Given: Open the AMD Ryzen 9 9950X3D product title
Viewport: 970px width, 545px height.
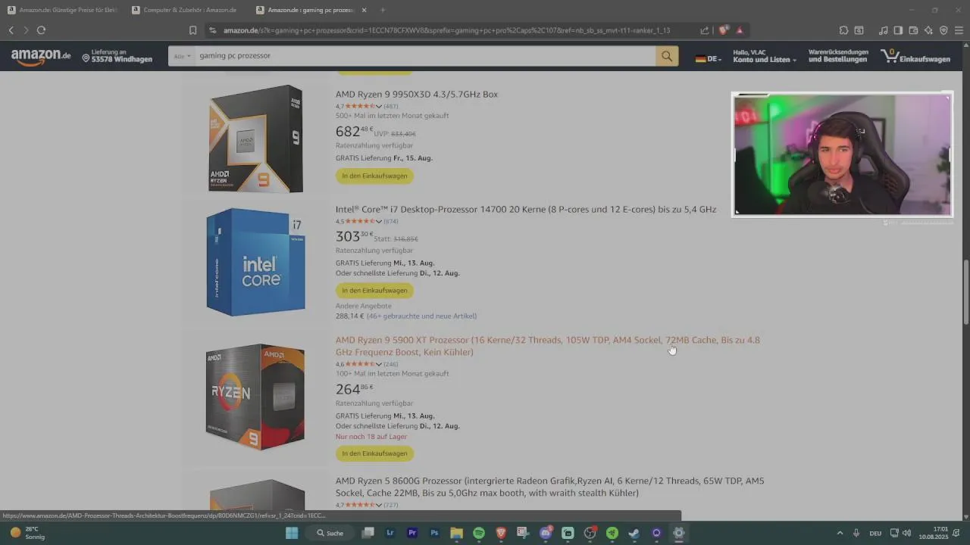Looking at the screenshot, I should [417, 95].
